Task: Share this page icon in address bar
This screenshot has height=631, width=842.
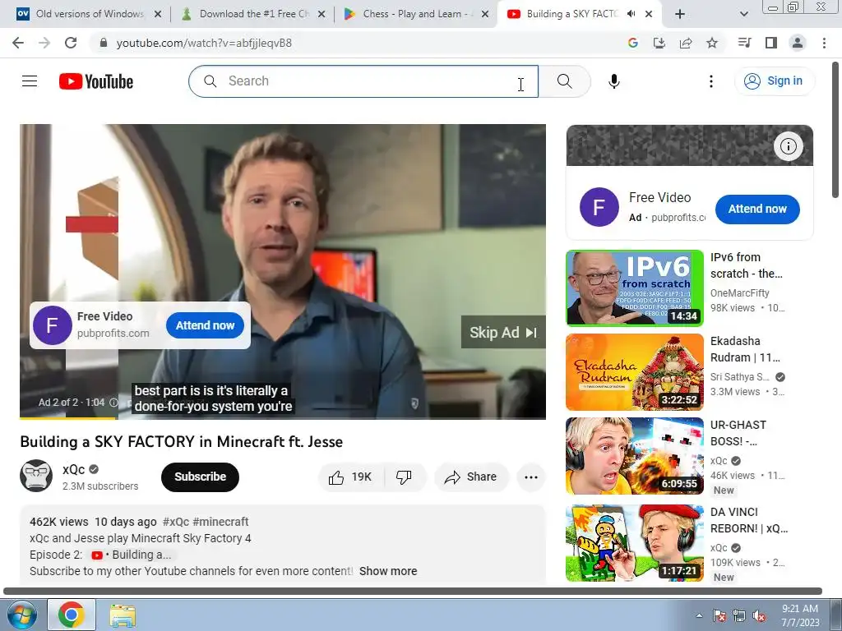Action: click(x=686, y=43)
